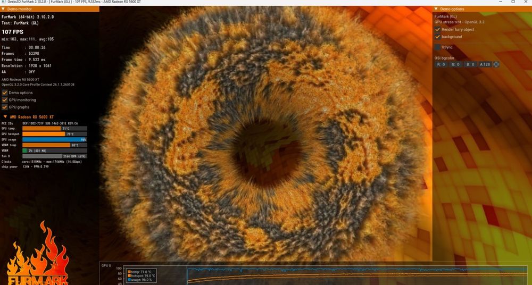This screenshot has height=285, width=532.
Task: Click the VRAM temp 80°C bar
Action: (x=55, y=145)
